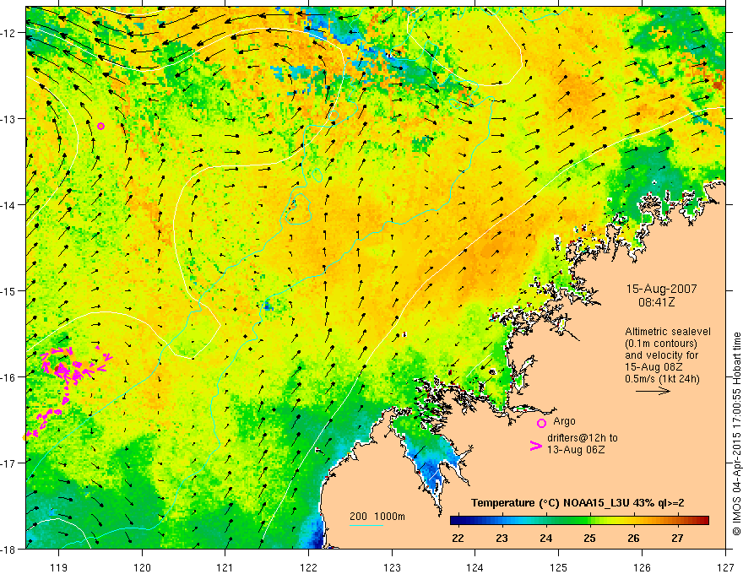Click the colorbar value 23
Screen dimensions: 743x574
pos(502,539)
